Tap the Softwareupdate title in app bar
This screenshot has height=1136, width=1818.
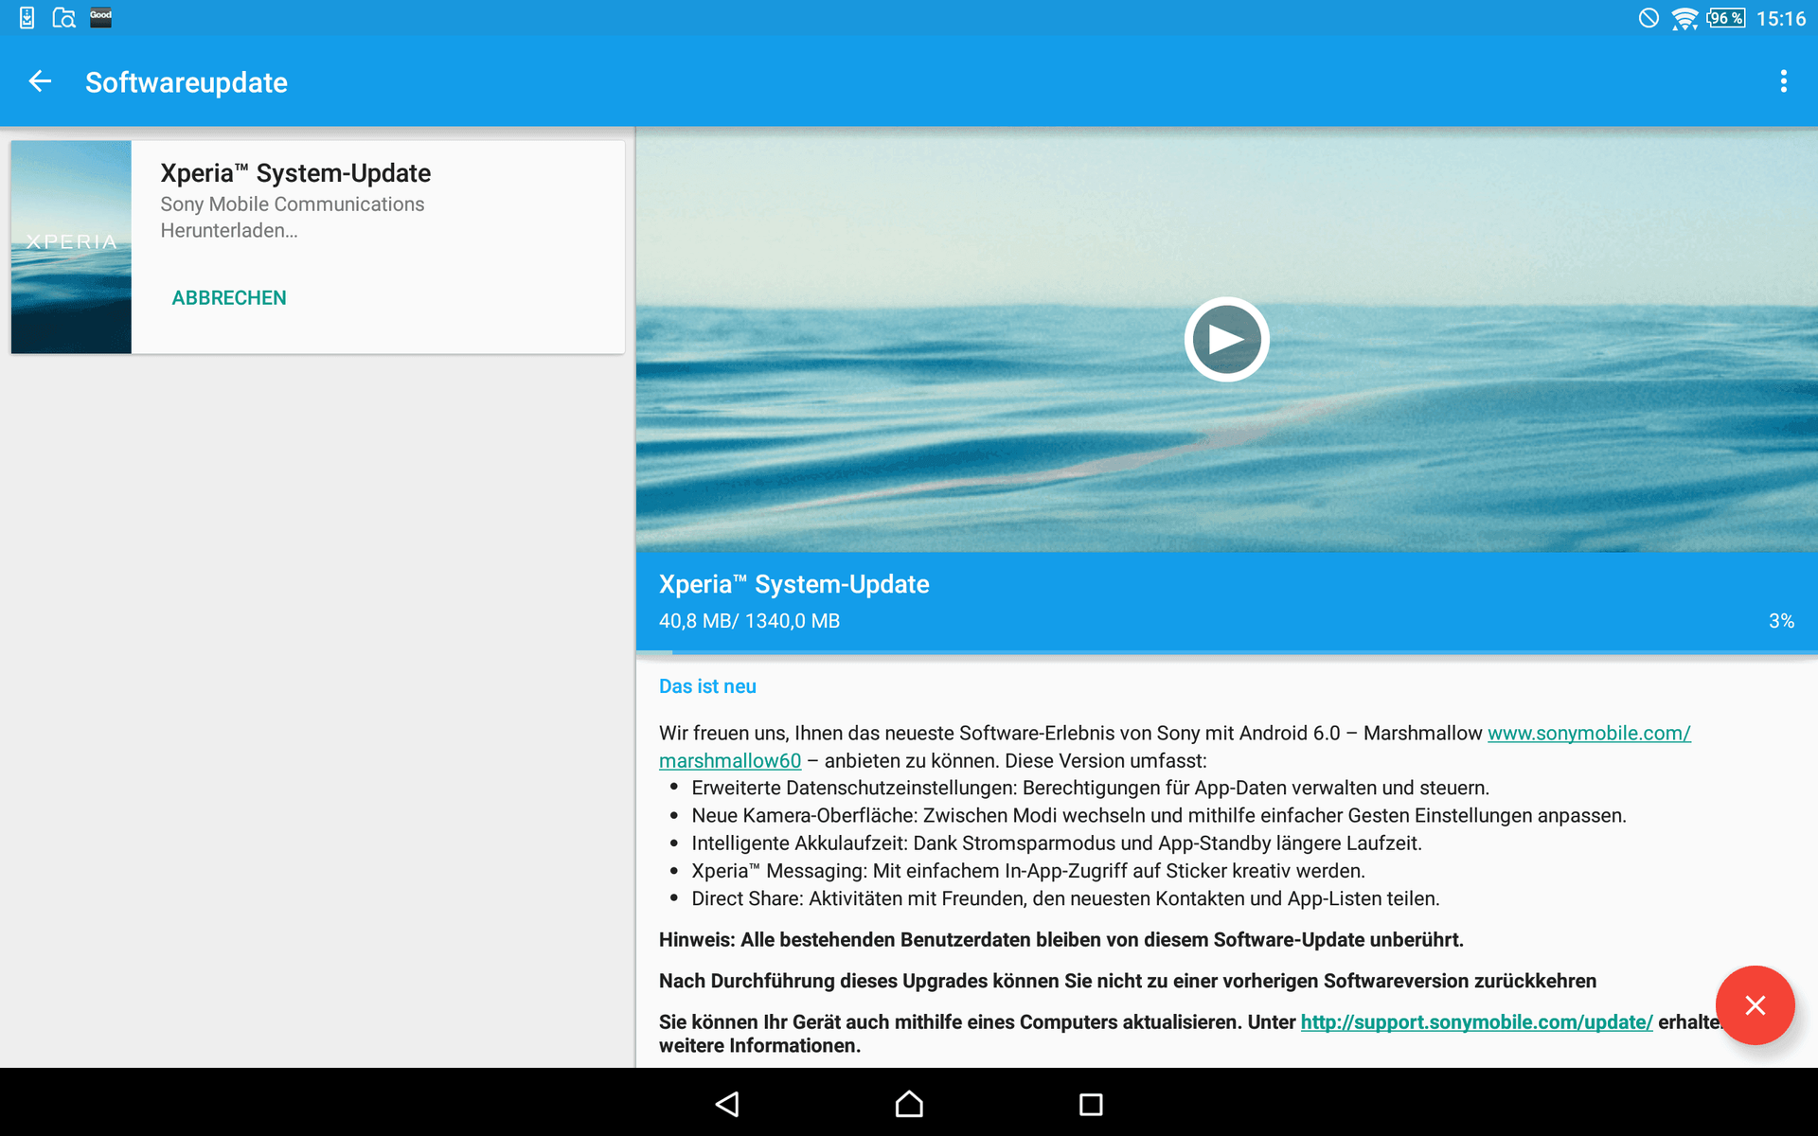click(x=187, y=82)
